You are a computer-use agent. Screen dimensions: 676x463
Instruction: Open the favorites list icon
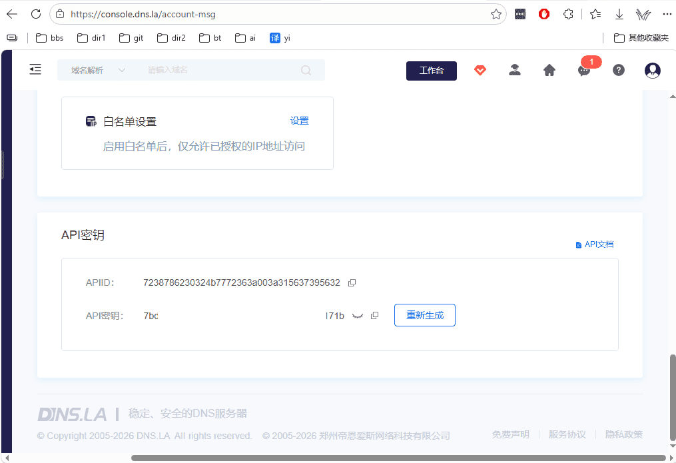[595, 14]
